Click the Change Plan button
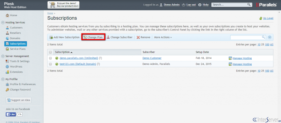The height and width of the screenshot is (123, 281). (x=93, y=37)
